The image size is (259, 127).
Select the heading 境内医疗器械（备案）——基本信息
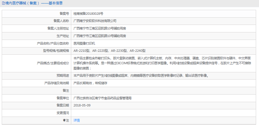click(x=34, y=3)
